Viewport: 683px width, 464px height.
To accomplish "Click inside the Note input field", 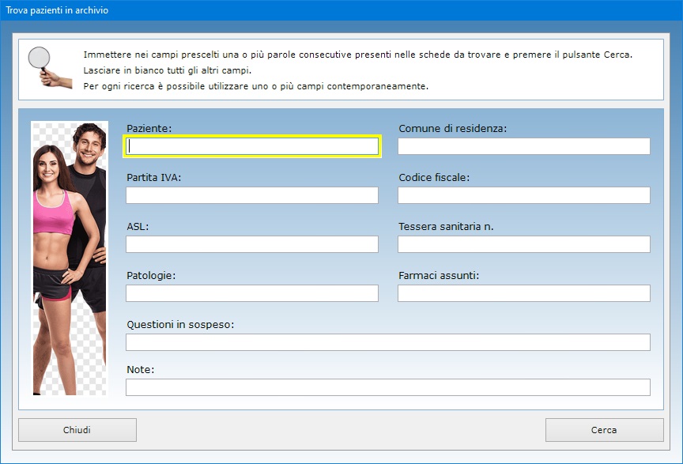I will (x=387, y=387).
